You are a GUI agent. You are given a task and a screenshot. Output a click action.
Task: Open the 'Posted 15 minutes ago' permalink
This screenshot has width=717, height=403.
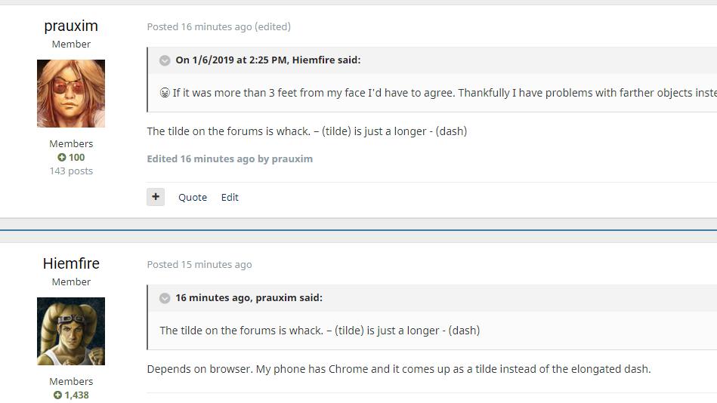[x=199, y=264]
